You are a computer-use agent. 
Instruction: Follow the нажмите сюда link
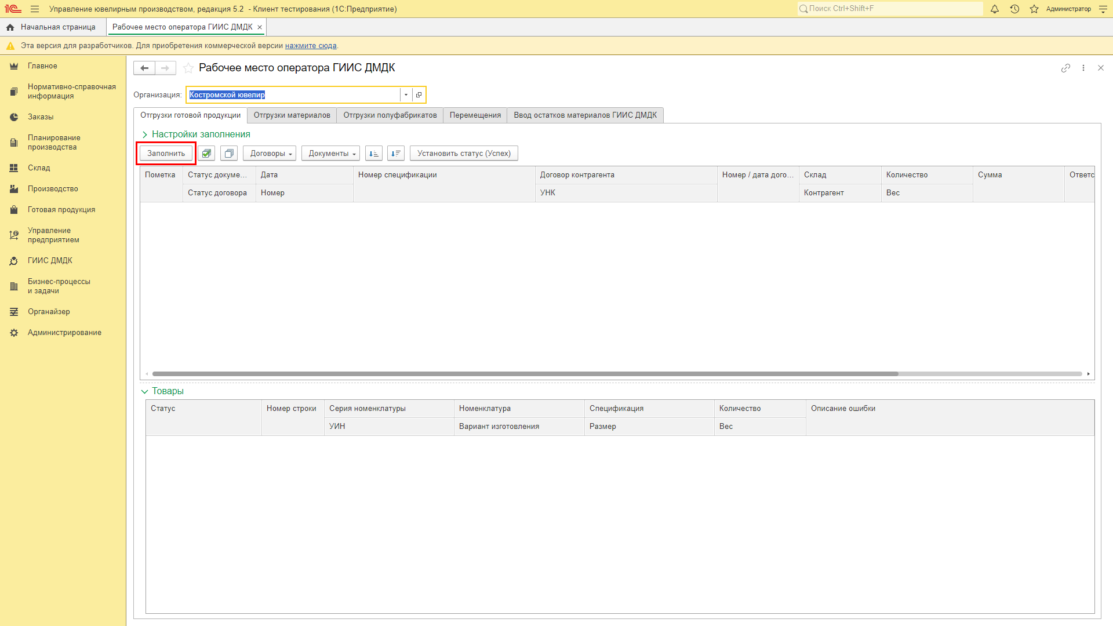(311, 46)
